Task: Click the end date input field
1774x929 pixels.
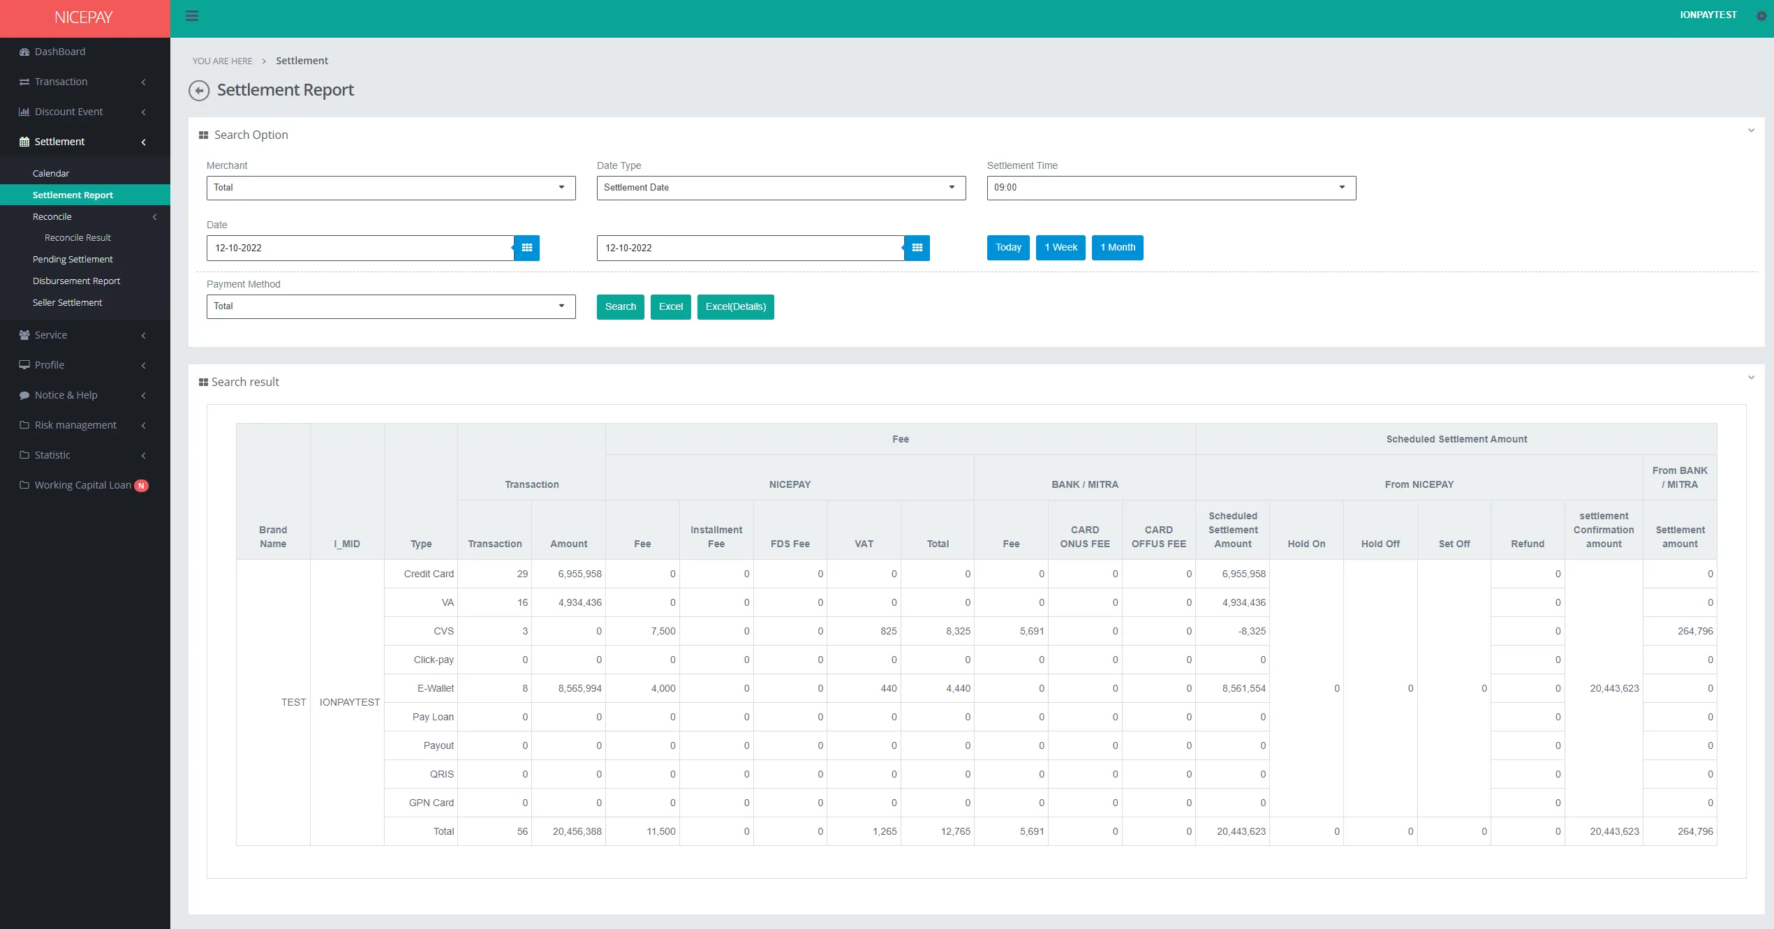Action: pyautogui.click(x=751, y=248)
